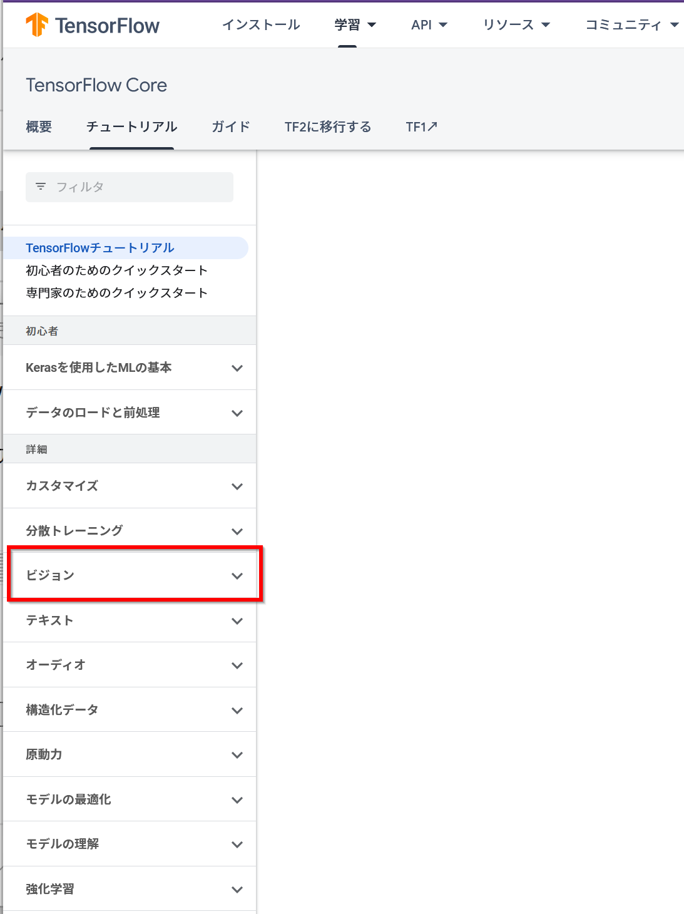This screenshot has height=914, width=684.
Task: Expand the モデルの最適化 section
Action: [130, 799]
